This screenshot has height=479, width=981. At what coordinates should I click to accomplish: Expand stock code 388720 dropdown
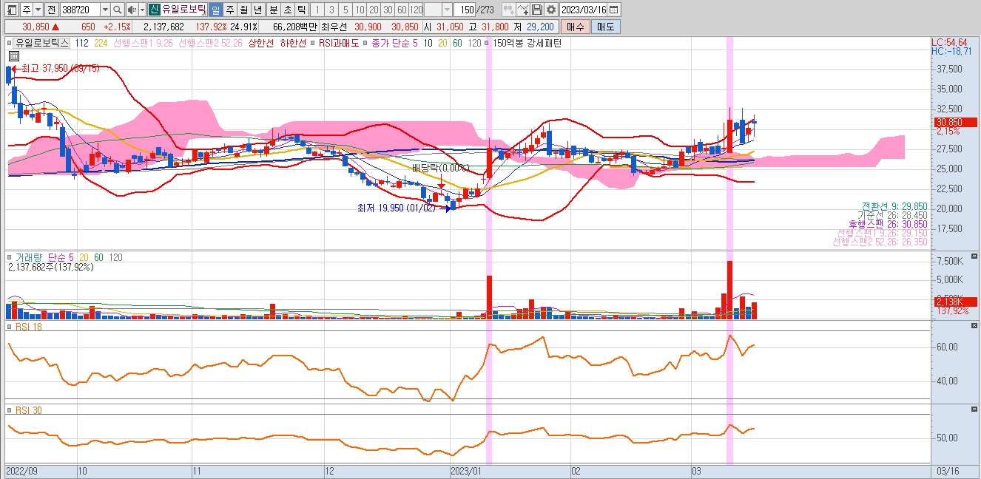(x=104, y=10)
